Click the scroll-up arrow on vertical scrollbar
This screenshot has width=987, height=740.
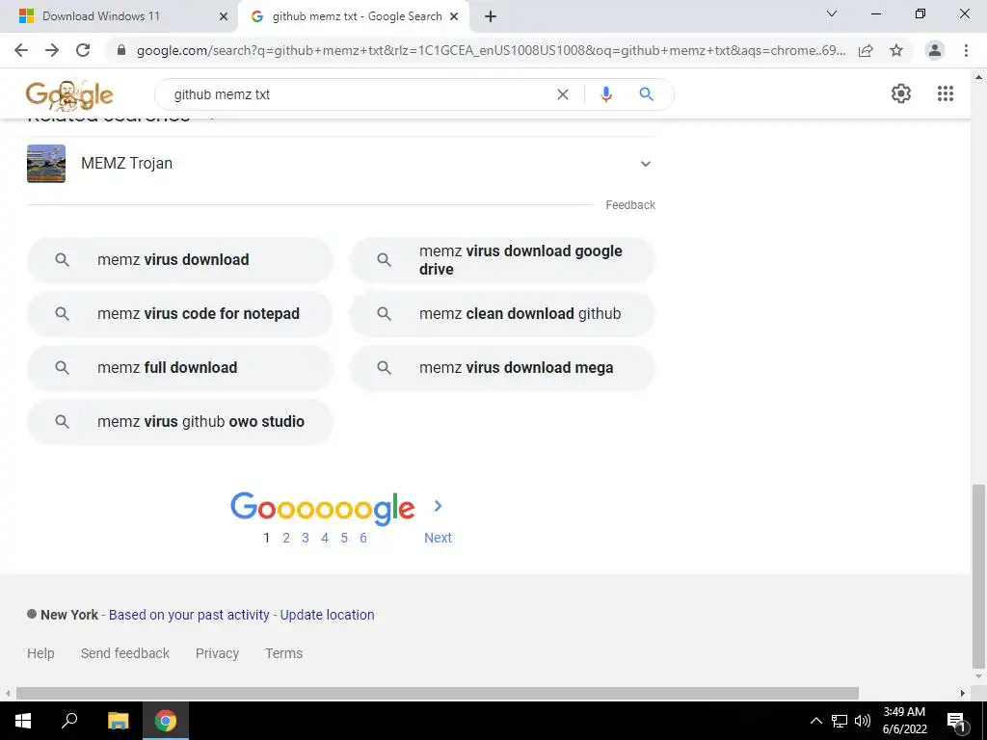click(978, 77)
